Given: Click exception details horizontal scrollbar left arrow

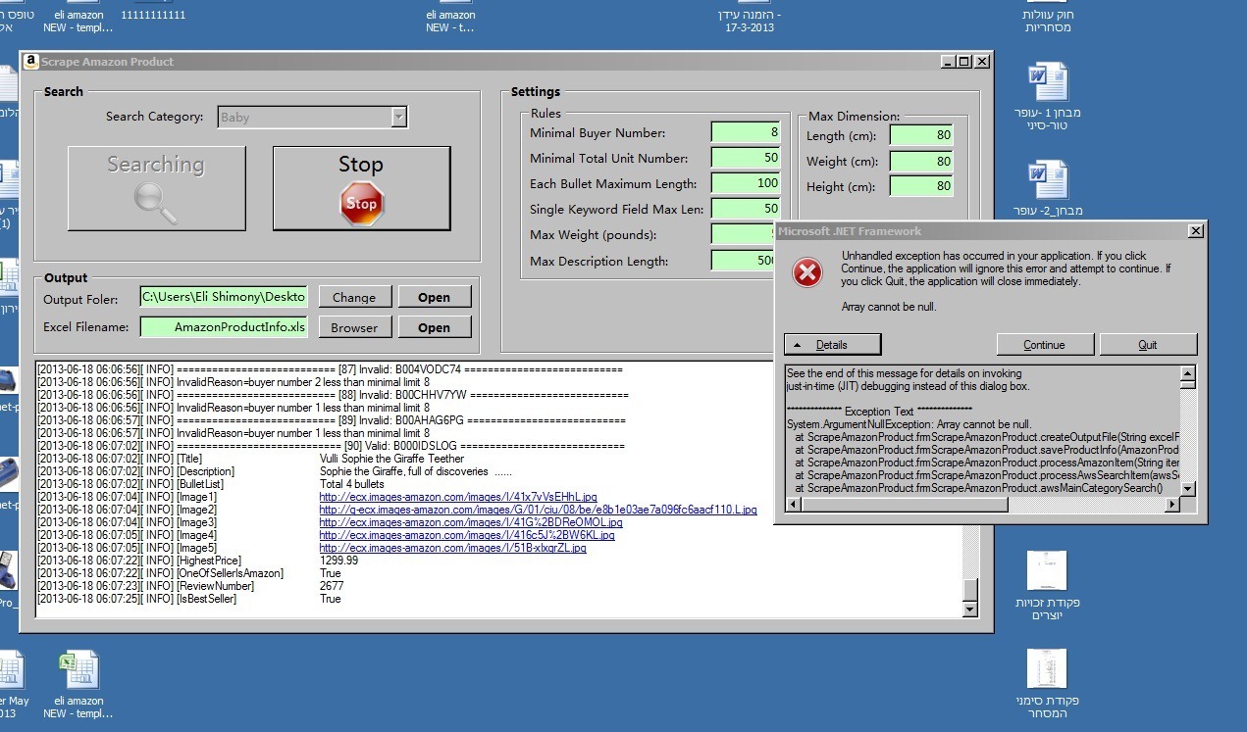Looking at the screenshot, I should (x=794, y=505).
